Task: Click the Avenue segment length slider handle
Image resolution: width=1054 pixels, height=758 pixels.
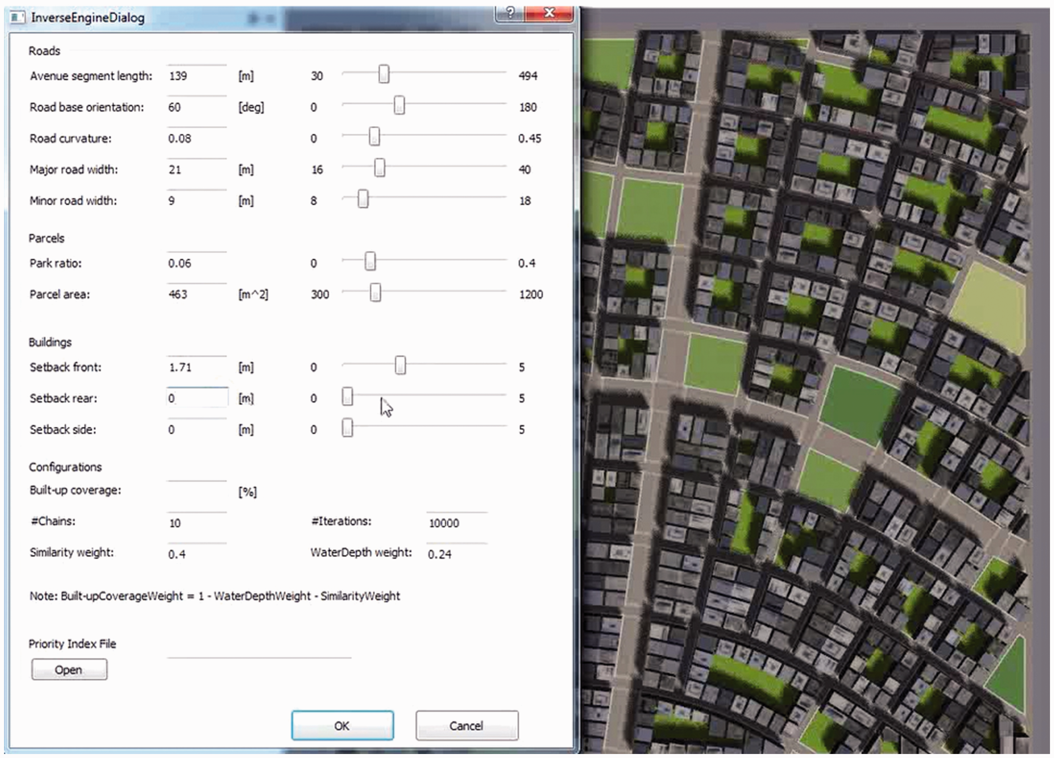Action: 383,74
